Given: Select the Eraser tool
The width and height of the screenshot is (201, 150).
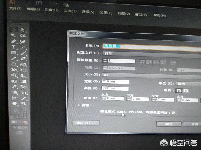Looking at the screenshot, I should 23,59.
